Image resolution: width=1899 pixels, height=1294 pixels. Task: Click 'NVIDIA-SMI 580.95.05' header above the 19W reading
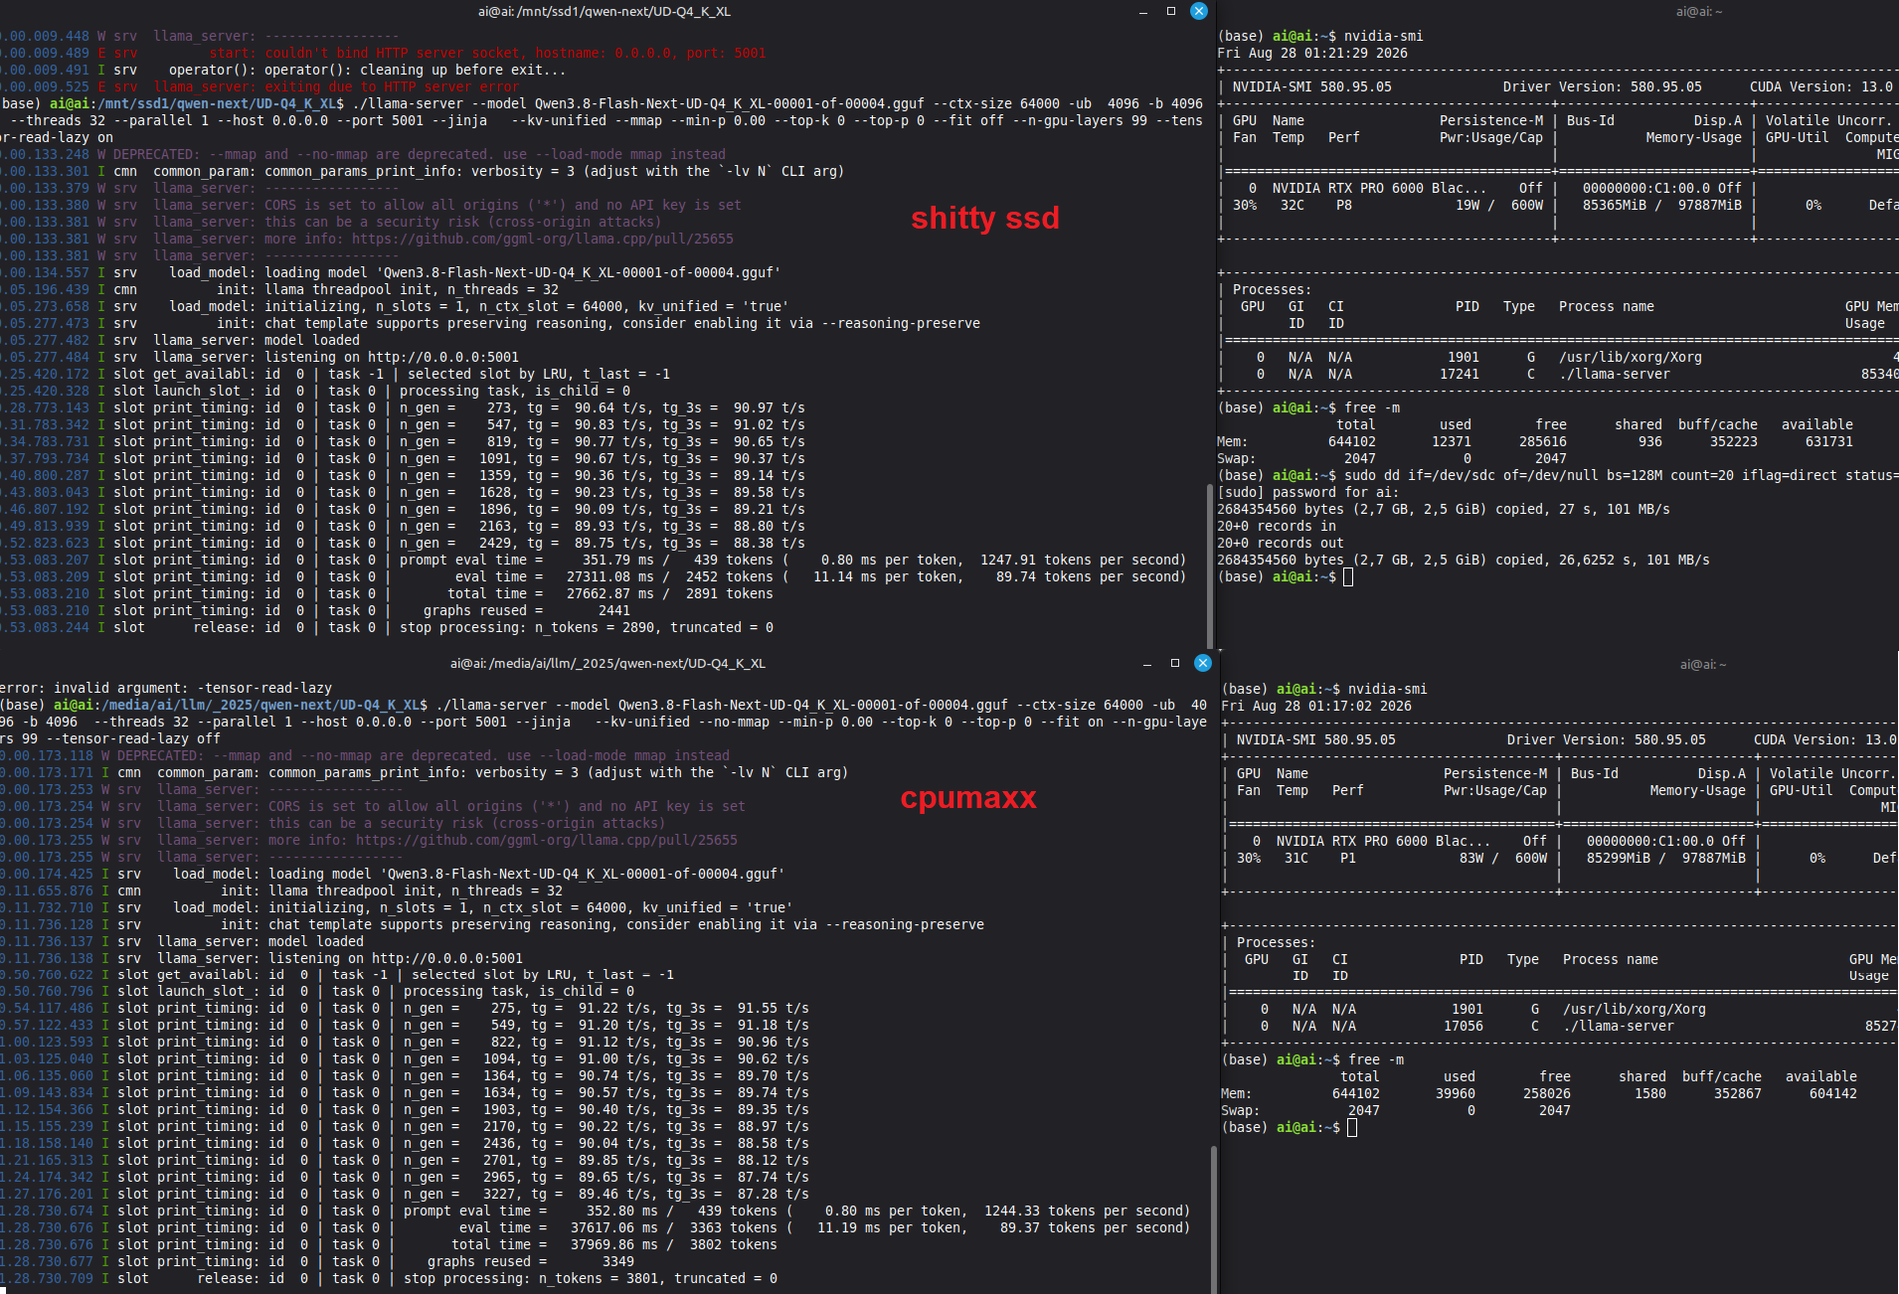1312,86
